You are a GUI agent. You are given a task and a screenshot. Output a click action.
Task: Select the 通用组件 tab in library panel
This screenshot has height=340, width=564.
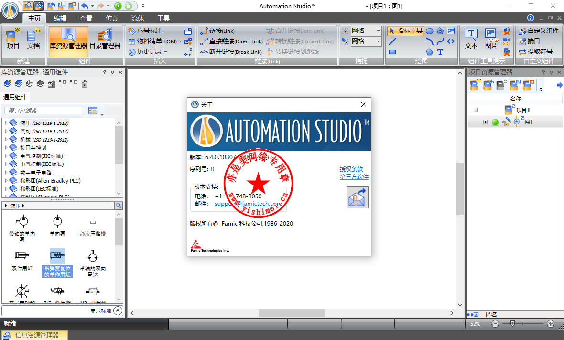tap(15, 97)
